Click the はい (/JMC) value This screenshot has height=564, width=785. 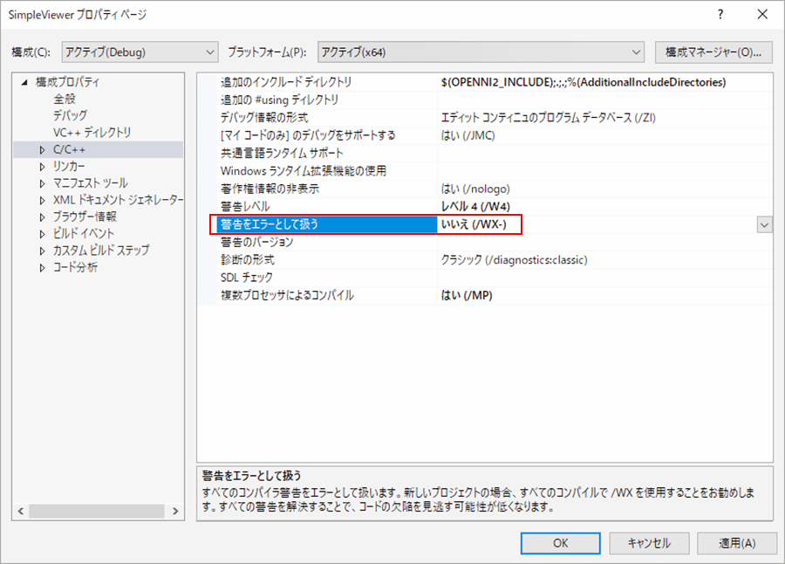click(x=468, y=135)
